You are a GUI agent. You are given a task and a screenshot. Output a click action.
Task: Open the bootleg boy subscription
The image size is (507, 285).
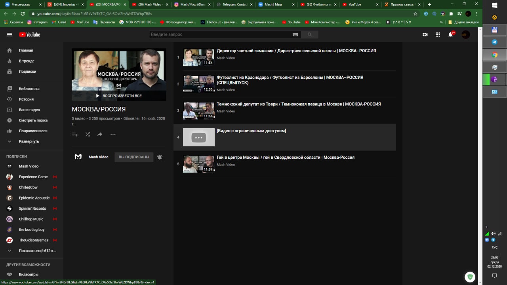[32, 230]
